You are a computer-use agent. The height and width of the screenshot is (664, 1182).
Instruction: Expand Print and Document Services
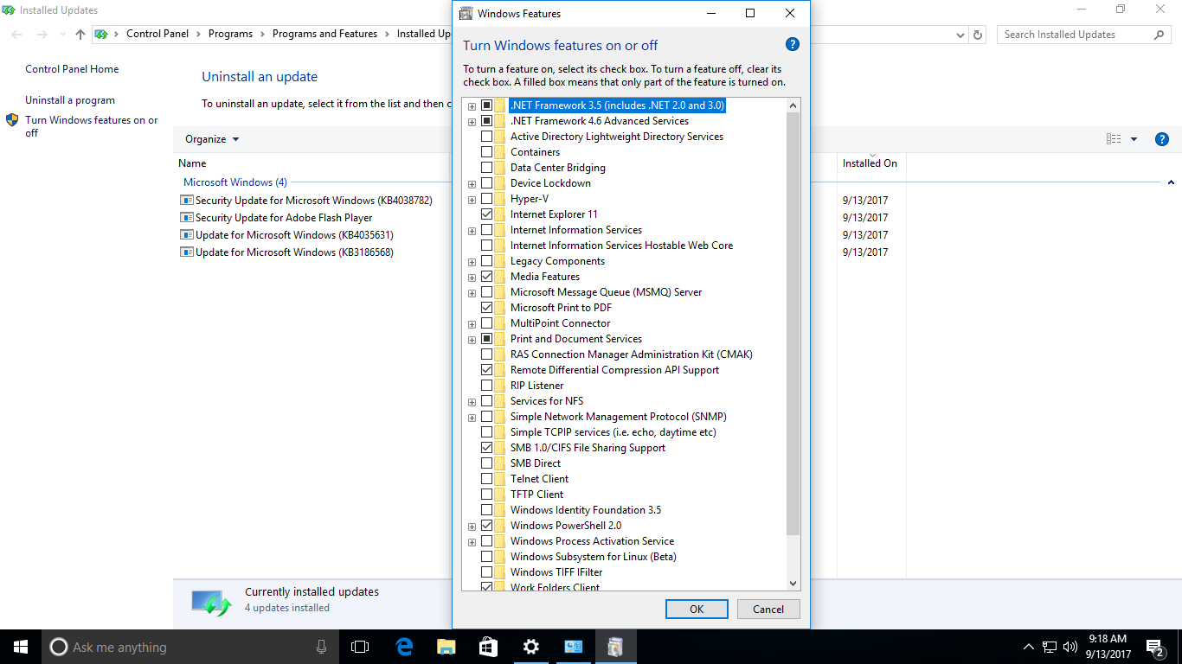(472, 340)
